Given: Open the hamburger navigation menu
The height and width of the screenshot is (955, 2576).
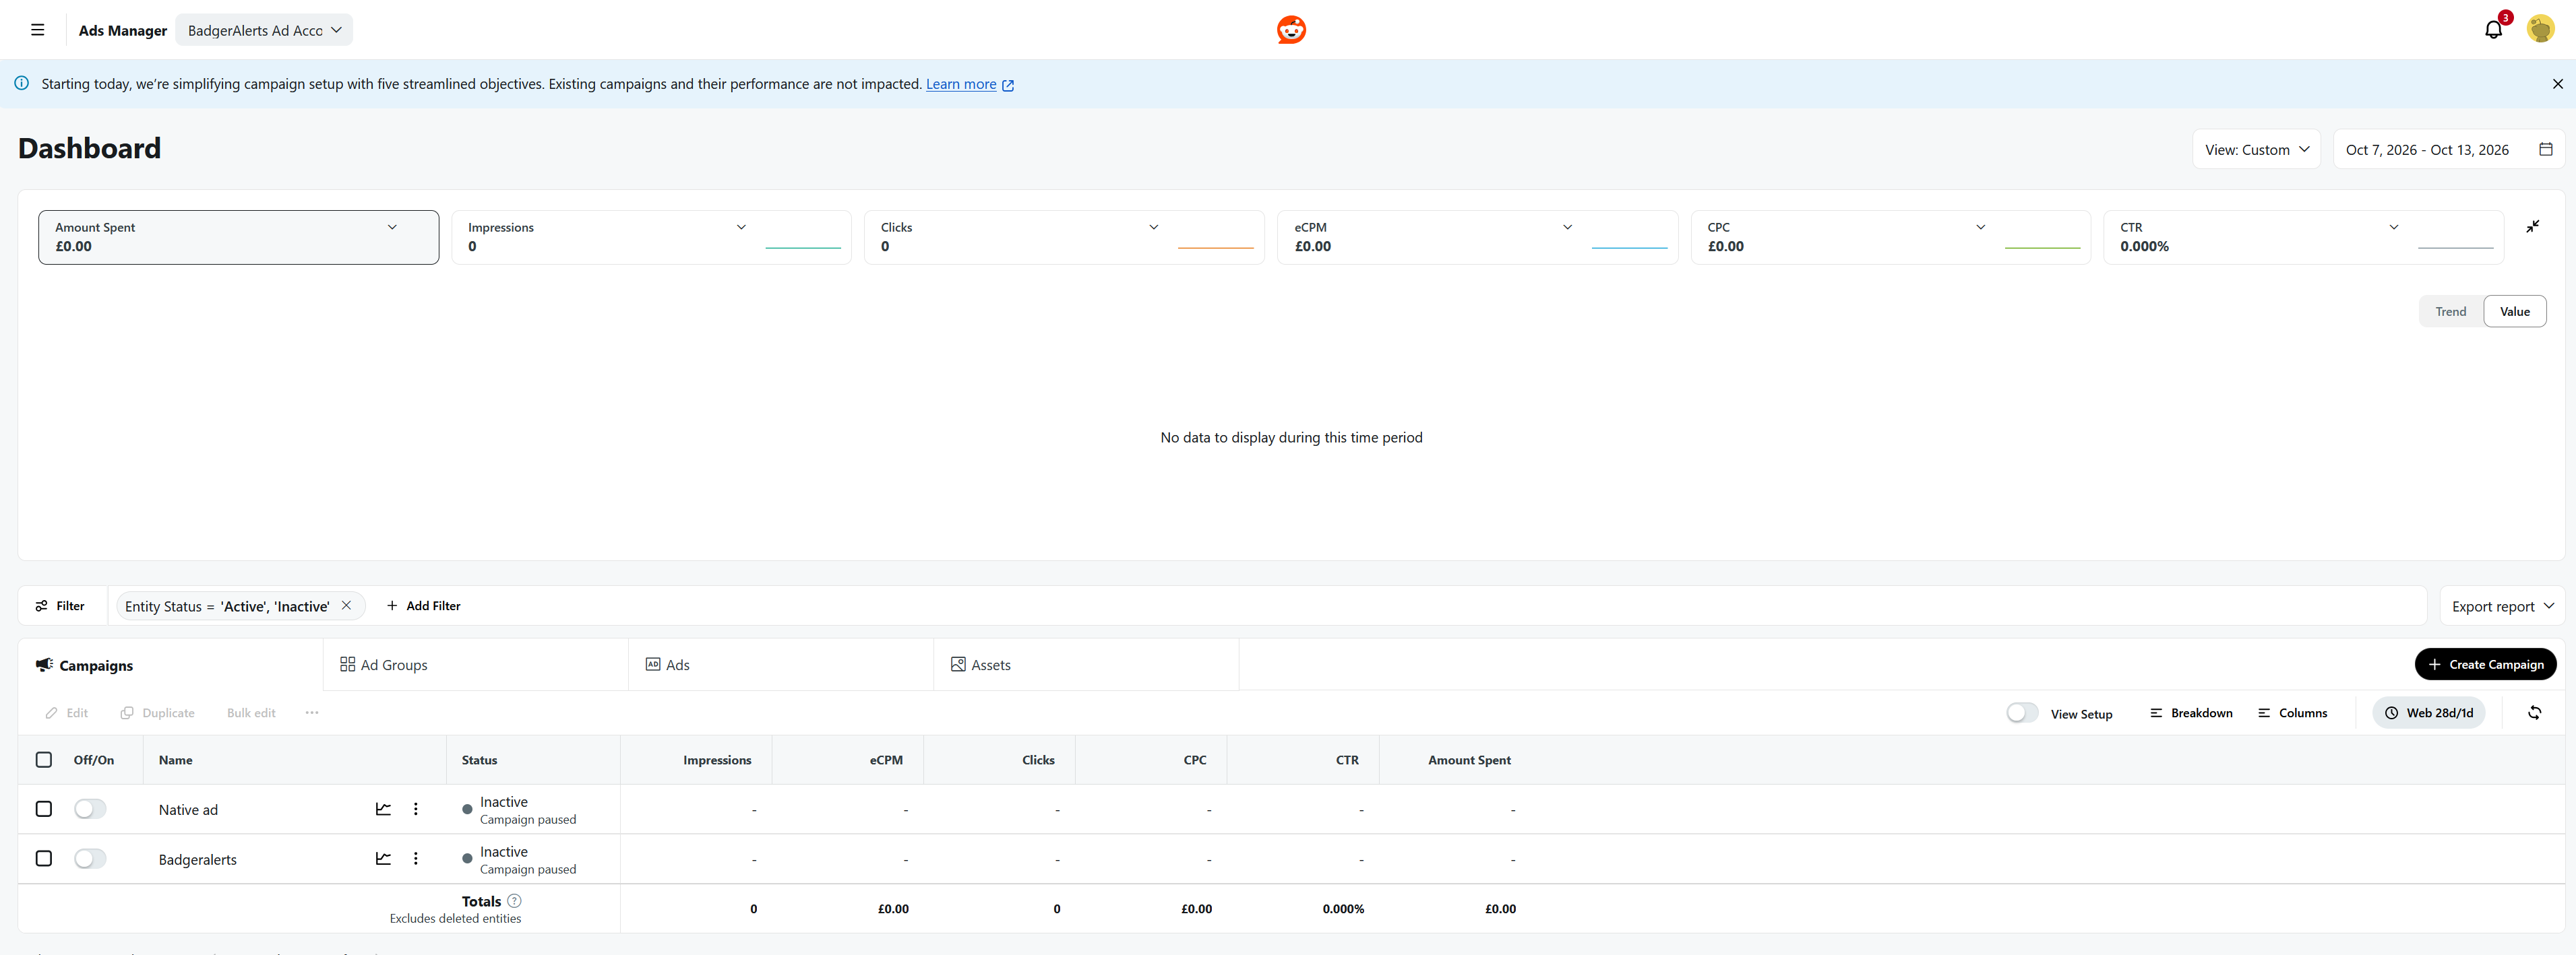Looking at the screenshot, I should click(38, 30).
